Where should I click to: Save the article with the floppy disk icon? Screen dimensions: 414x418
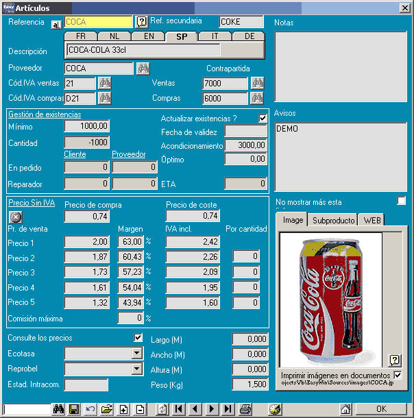point(74,408)
